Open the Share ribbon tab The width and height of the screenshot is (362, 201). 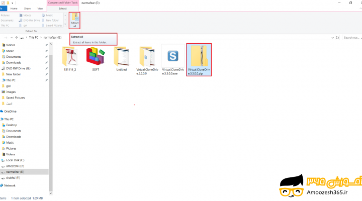(27, 9)
